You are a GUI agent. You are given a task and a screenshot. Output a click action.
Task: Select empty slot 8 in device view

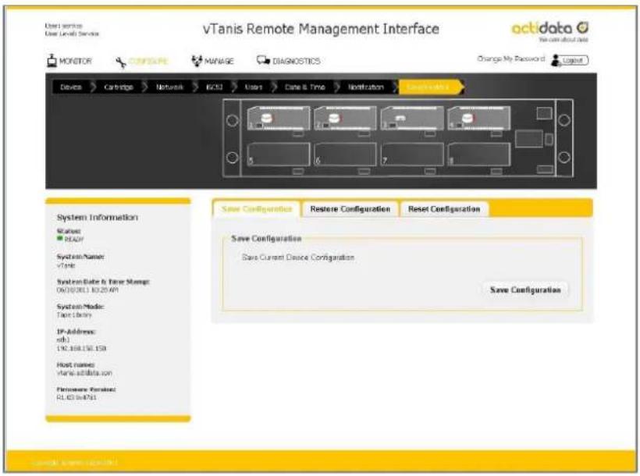click(x=478, y=155)
